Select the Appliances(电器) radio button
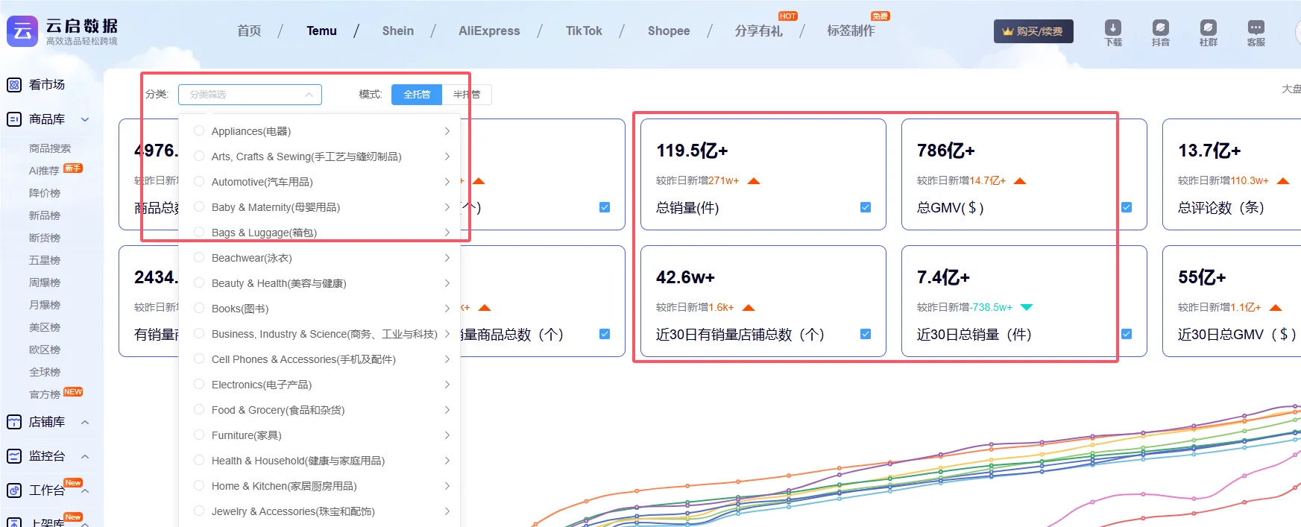 pos(199,130)
